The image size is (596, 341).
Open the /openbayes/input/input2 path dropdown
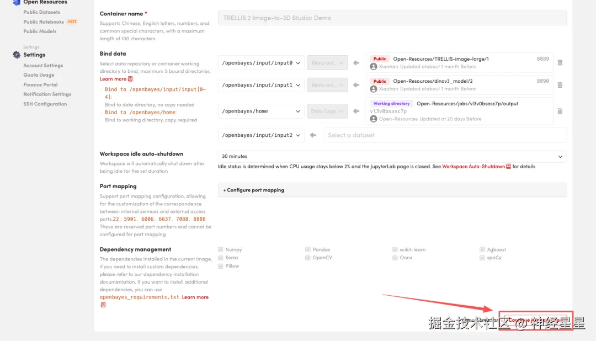tap(260, 135)
